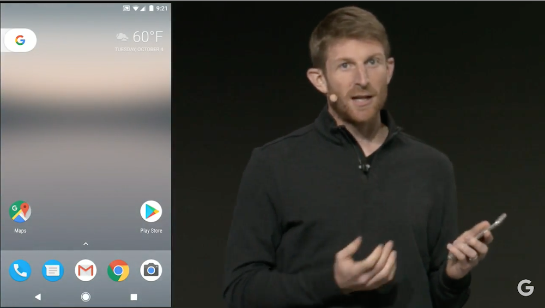This screenshot has width=545, height=308.
Task: Tap the Cast icon in status bar
Action: point(126,8)
